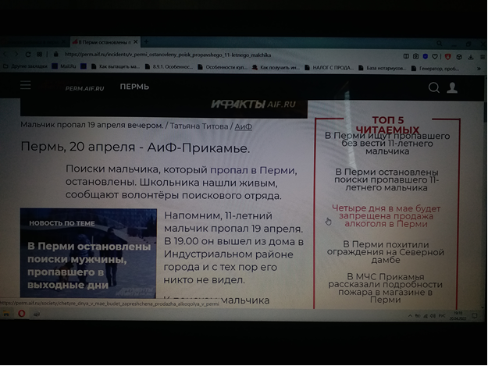
Task: Open the VPN shield icon in the address bar
Action: [x=425, y=56]
